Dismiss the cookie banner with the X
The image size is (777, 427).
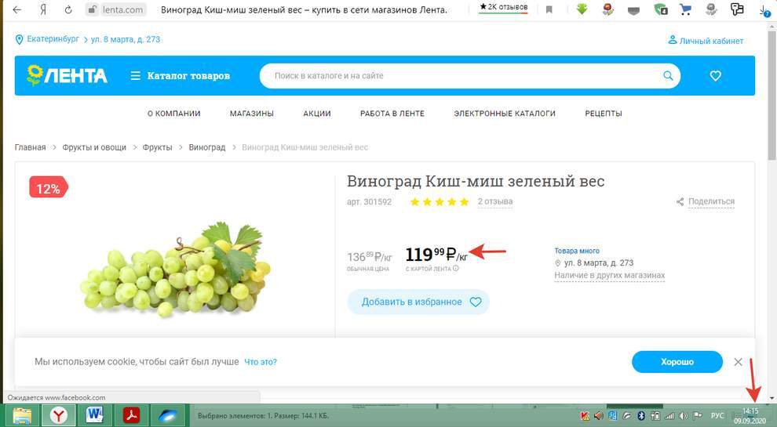pos(738,362)
